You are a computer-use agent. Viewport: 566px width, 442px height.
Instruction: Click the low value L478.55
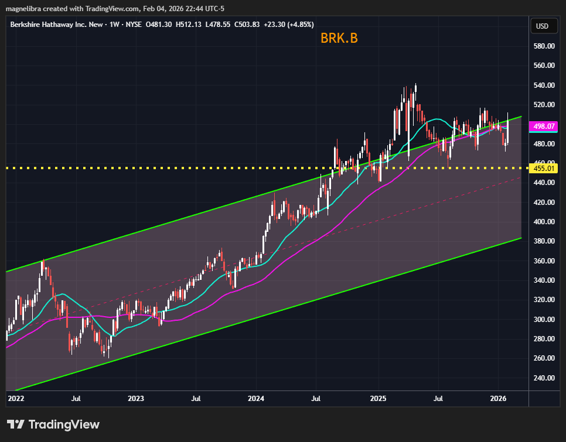[217, 25]
